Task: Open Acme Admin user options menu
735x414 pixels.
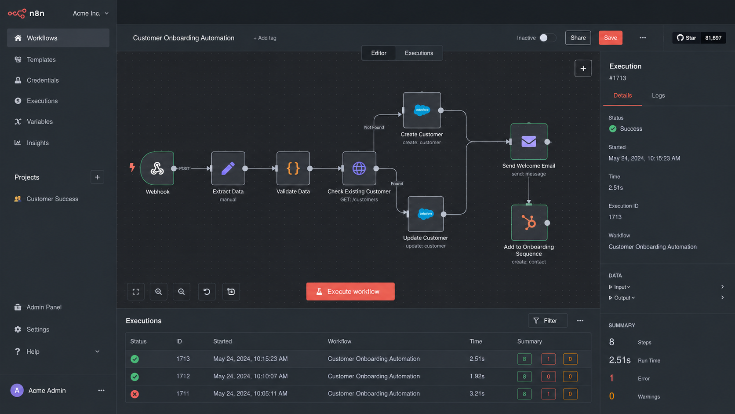Action: pos(101,390)
